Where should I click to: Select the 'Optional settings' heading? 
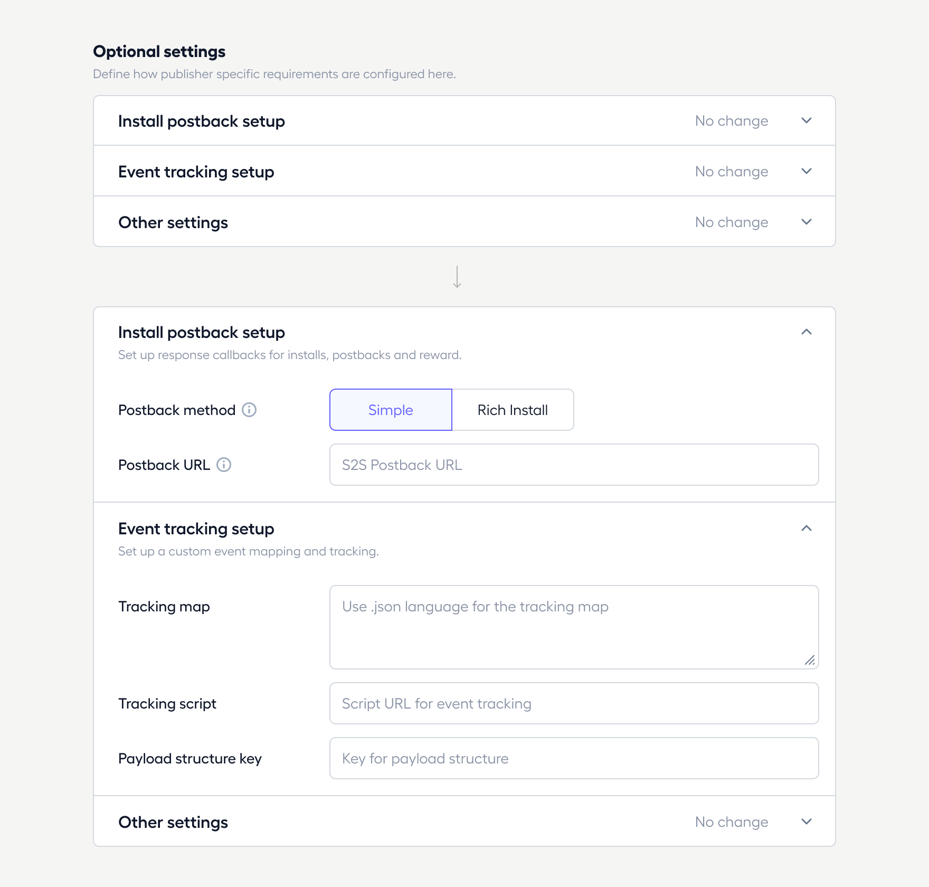(x=159, y=51)
